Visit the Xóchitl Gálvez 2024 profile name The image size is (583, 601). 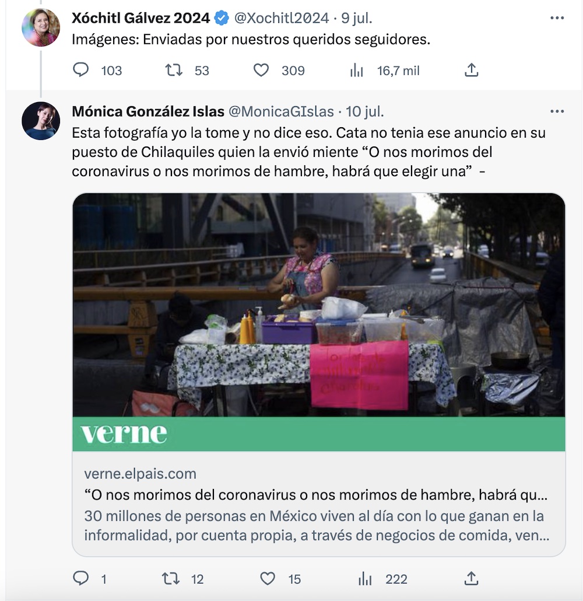coord(141,18)
